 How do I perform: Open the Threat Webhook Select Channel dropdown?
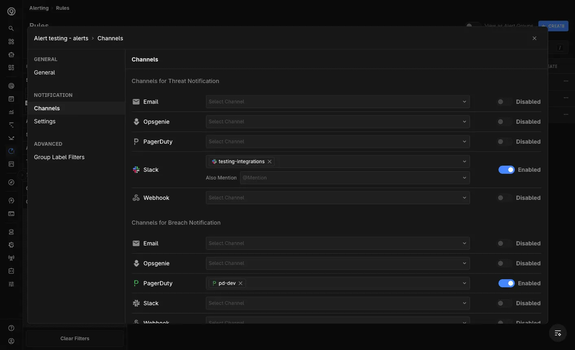pyautogui.click(x=338, y=198)
